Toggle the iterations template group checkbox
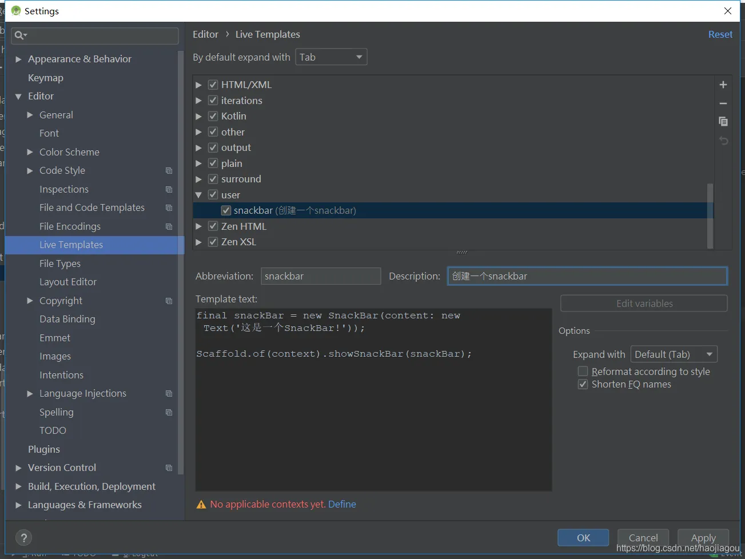Screen dimensions: 745x559 pos(213,101)
